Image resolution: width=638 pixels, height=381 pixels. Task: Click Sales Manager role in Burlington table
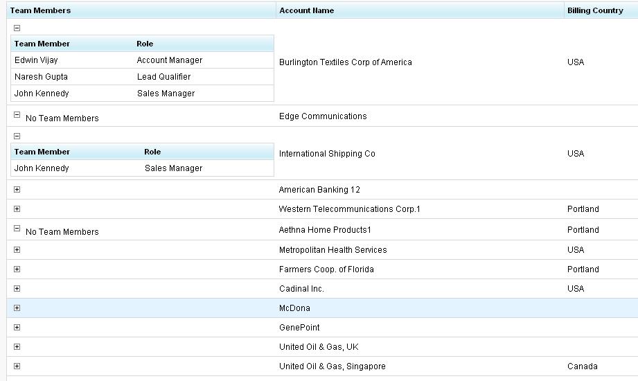166,94
